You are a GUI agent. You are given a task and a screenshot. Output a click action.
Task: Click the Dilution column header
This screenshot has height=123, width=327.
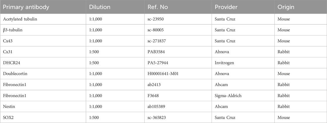coord(115,7)
